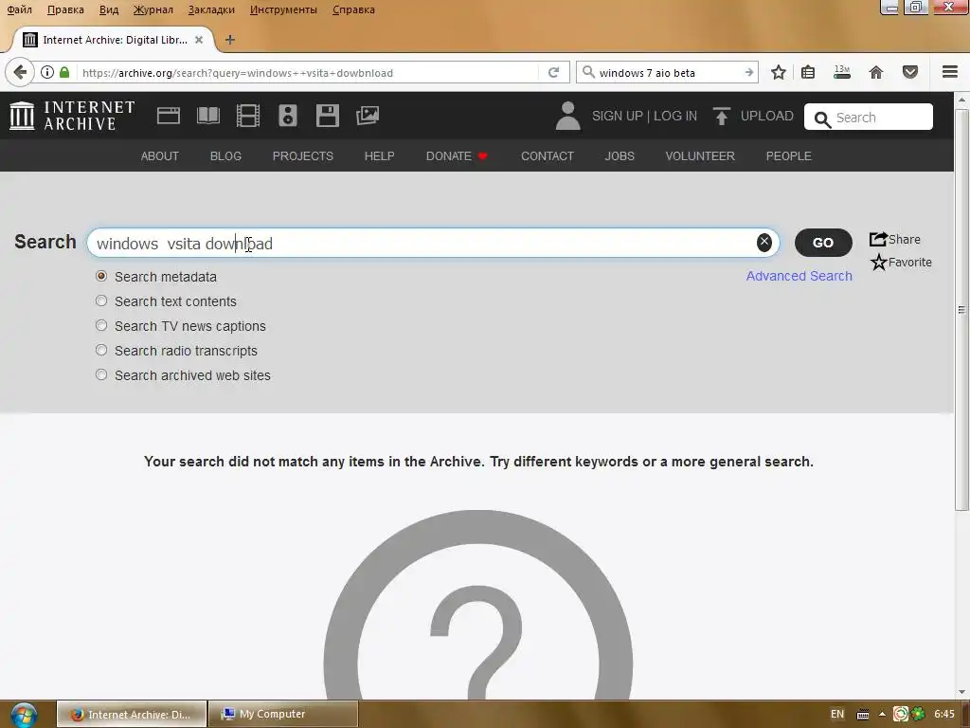The height and width of the screenshot is (728, 970).
Task: Open the Журнал menu
Action: (x=153, y=9)
